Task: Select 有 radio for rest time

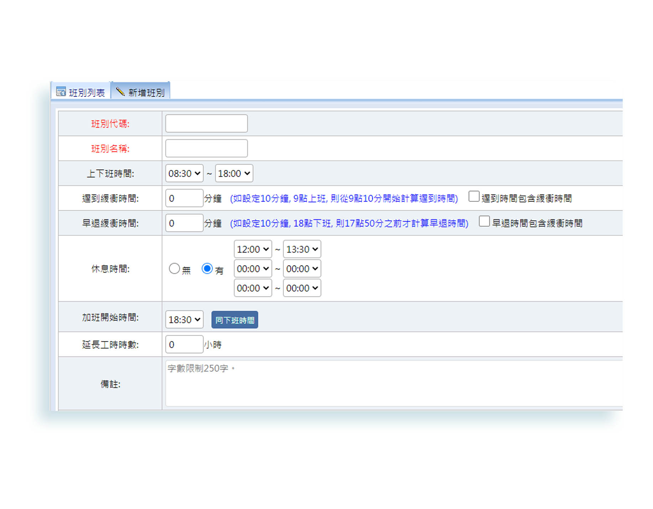Action: coord(207,269)
